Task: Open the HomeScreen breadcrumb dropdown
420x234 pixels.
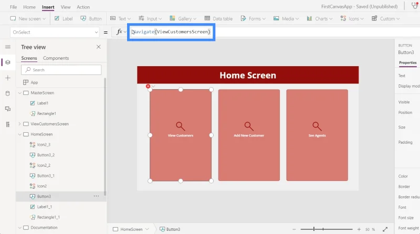Action: 147,229
